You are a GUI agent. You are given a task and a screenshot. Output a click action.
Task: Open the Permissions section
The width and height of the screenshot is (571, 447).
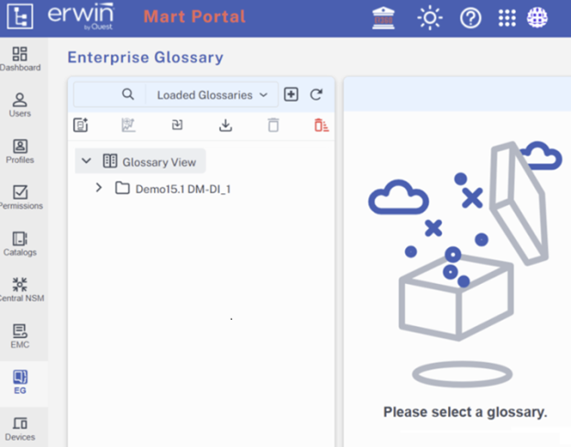click(20, 197)
